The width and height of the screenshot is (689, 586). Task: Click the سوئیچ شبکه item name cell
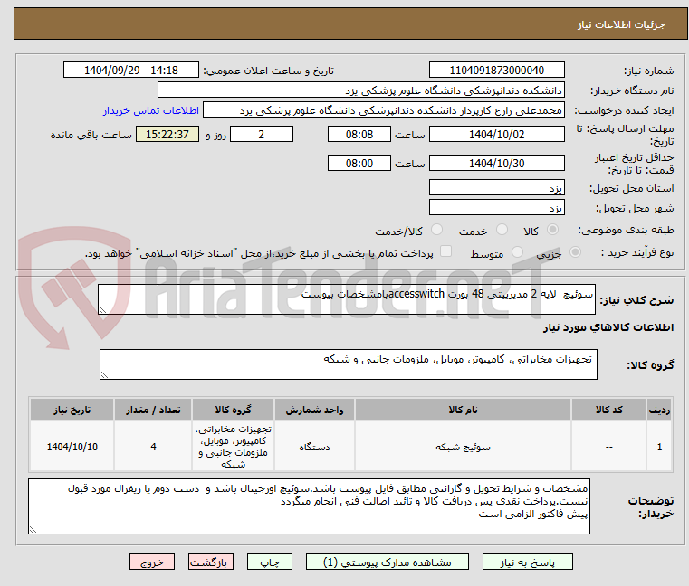coord(464,447)
